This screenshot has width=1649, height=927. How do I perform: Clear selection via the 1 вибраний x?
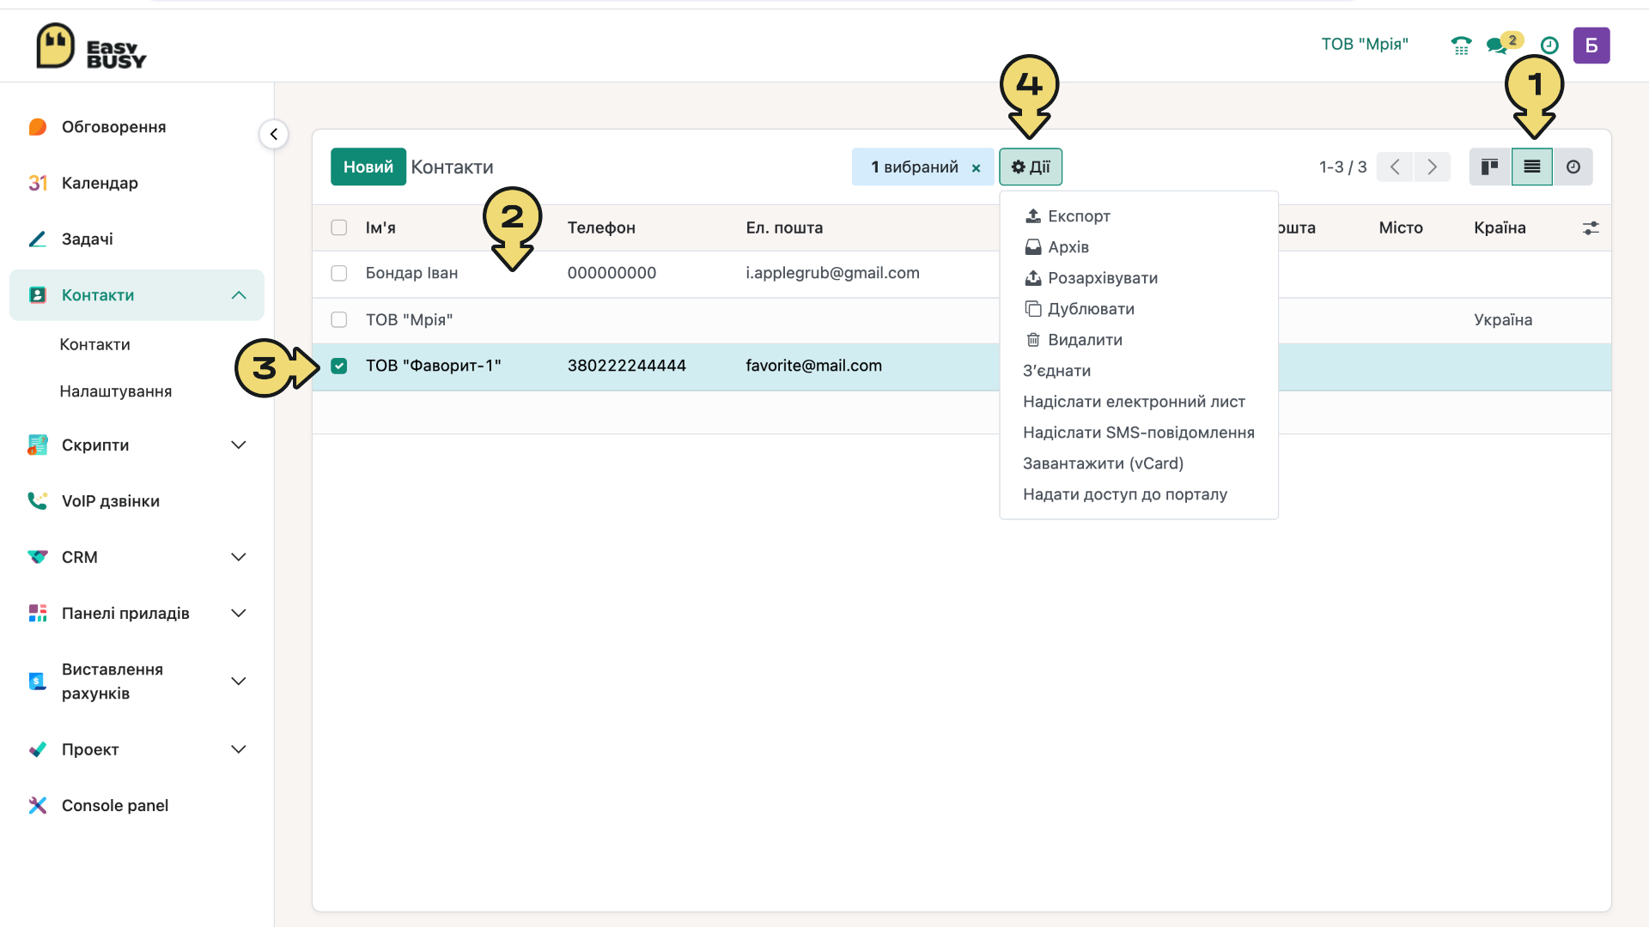coord(976,168)
